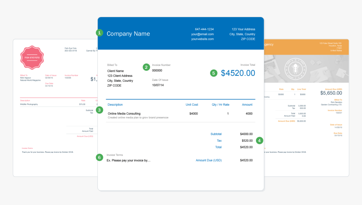Click 'City, State, Country' under Client Name

(x=120, y=80)
